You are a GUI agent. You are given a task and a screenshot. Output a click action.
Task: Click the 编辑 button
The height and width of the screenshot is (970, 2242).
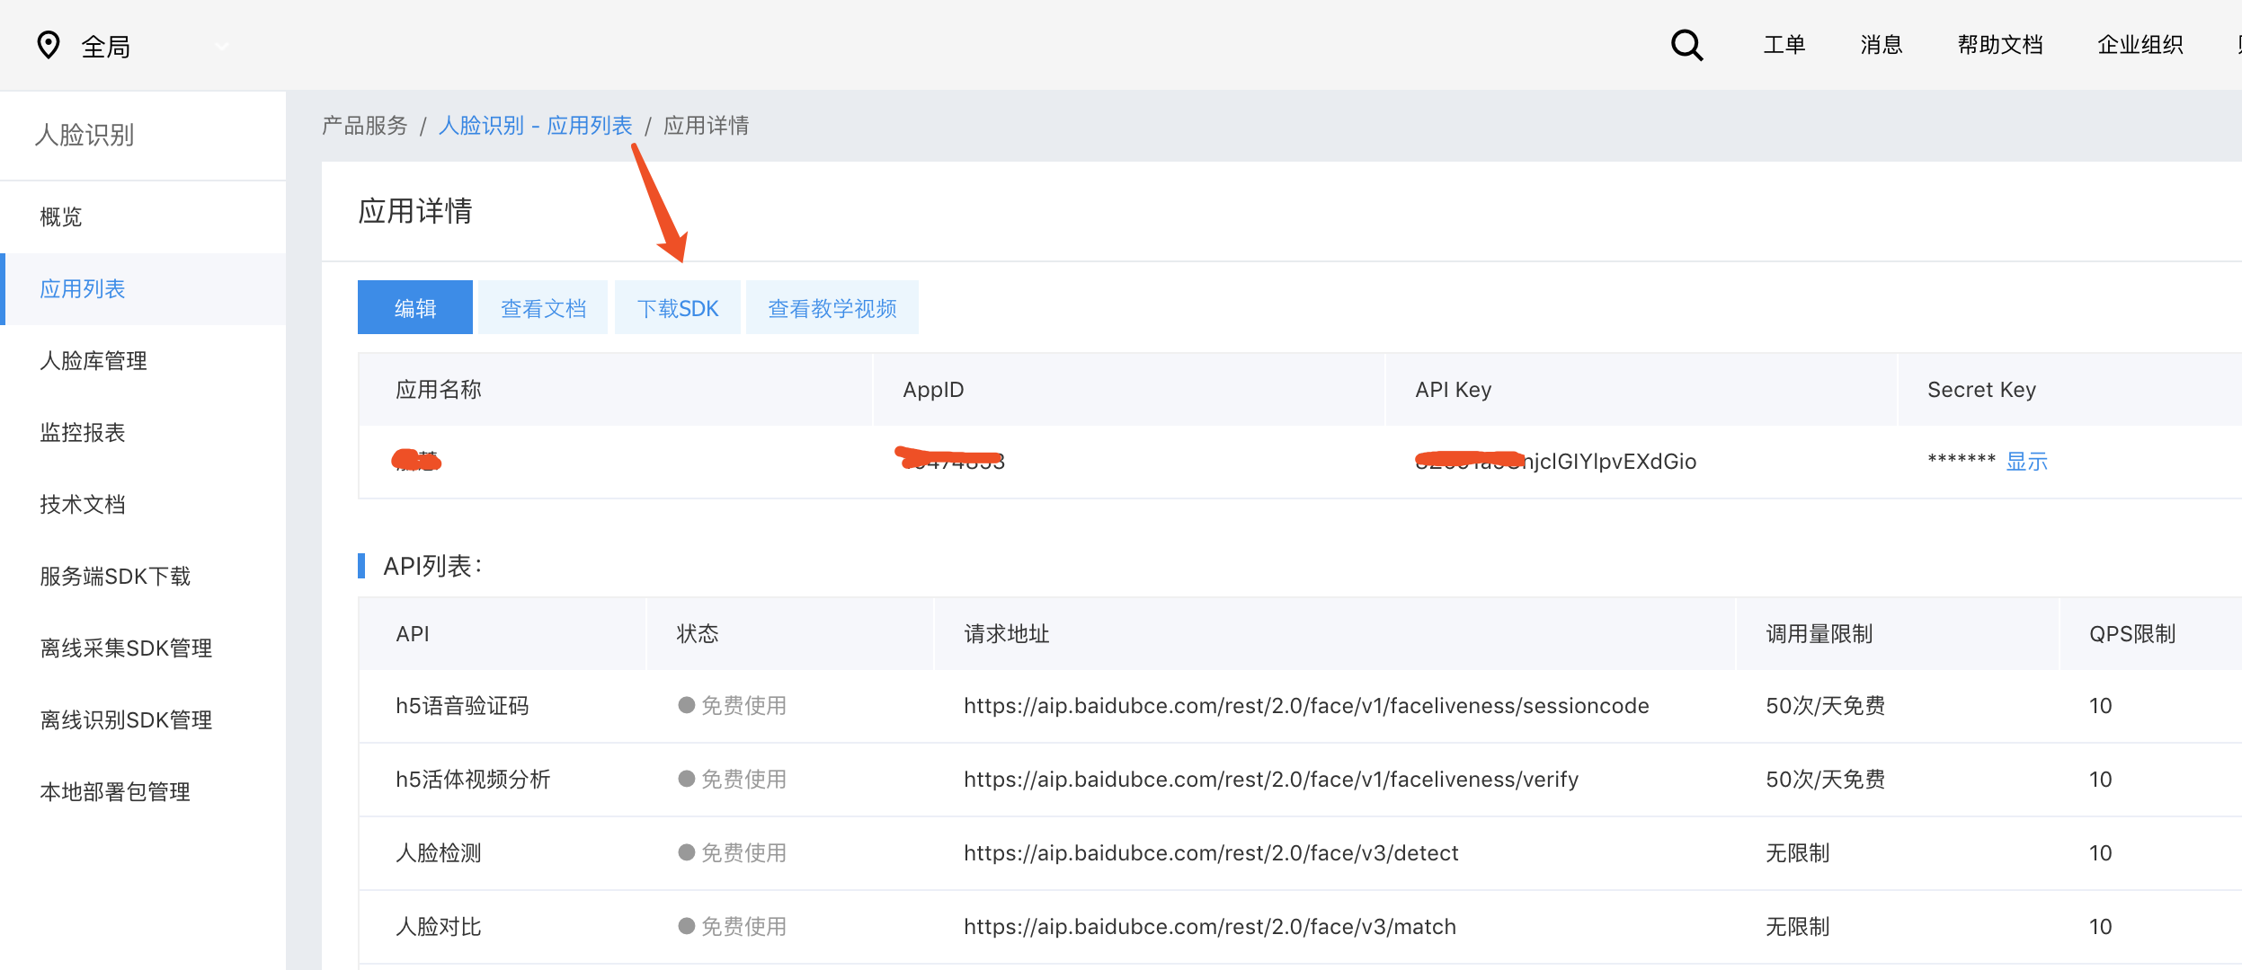[x=414, y=307]
